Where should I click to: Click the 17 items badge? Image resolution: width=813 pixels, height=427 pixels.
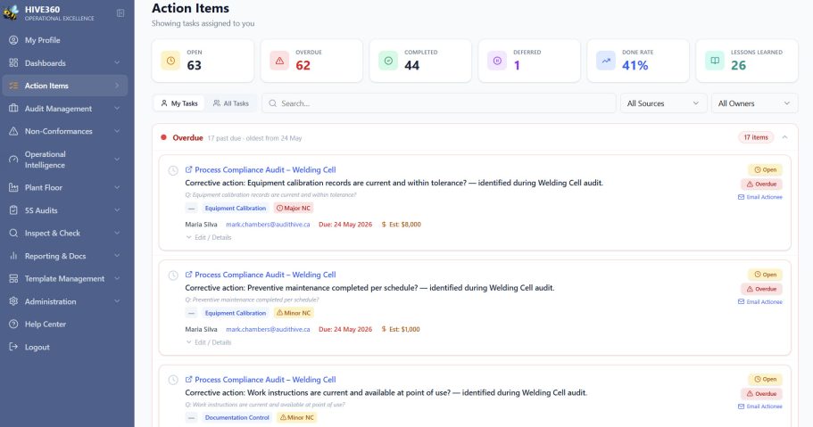pyautogui.click(x=756, y=137)
